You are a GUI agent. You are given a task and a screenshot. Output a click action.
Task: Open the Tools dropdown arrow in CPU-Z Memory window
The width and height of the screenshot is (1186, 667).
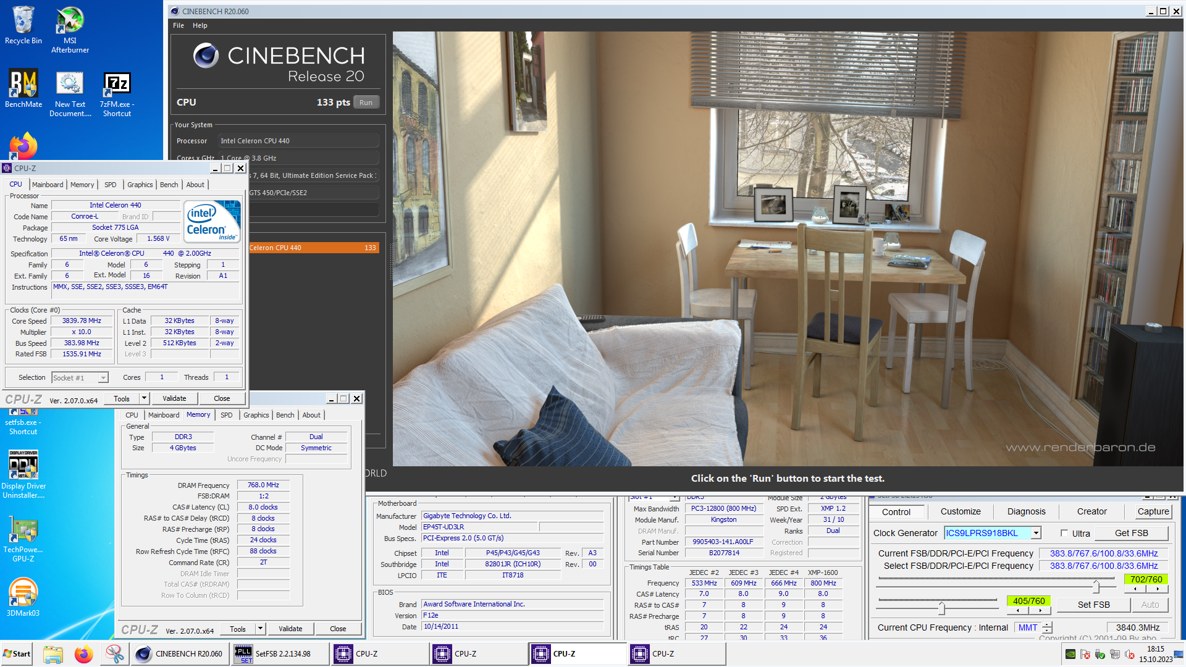tap(260, 629)
